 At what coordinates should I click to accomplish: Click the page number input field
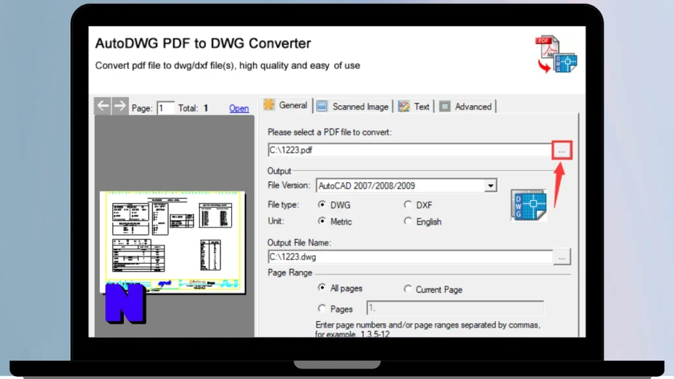165,108
